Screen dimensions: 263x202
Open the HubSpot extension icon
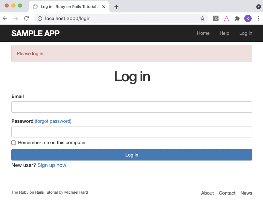[216, 19]
